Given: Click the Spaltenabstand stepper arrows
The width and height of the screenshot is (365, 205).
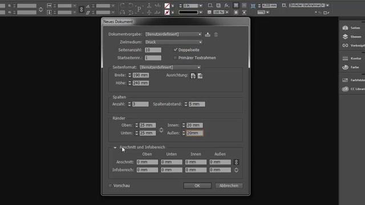Looking at the screenshot, I should tap(186, 104).
